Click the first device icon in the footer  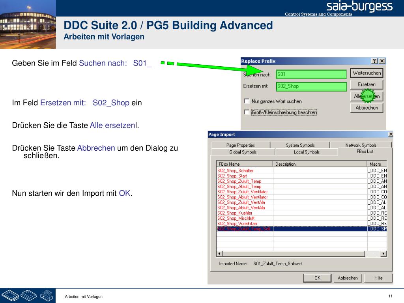(10, 296)
